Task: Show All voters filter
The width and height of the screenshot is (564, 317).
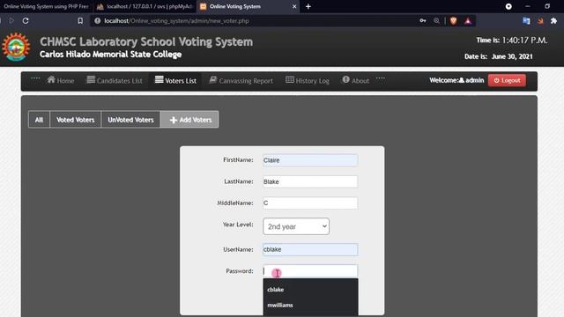Action: click(x=39, y=120)
